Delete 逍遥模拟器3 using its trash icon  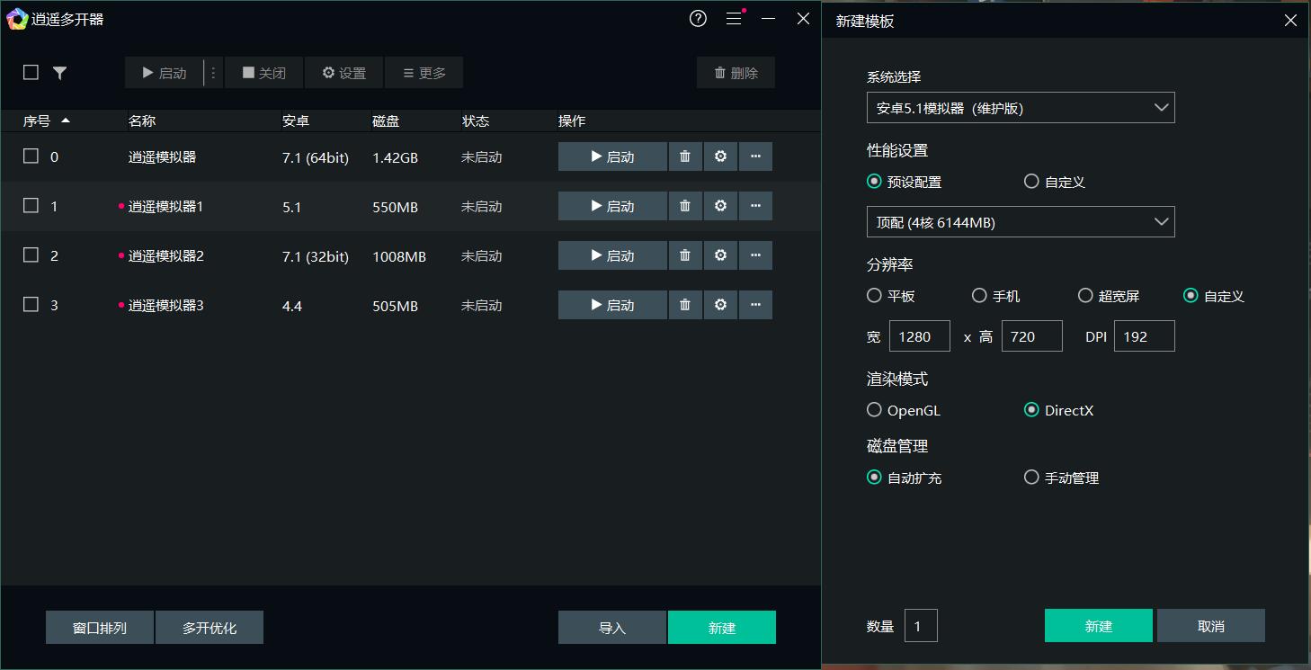tap(685, 305)
